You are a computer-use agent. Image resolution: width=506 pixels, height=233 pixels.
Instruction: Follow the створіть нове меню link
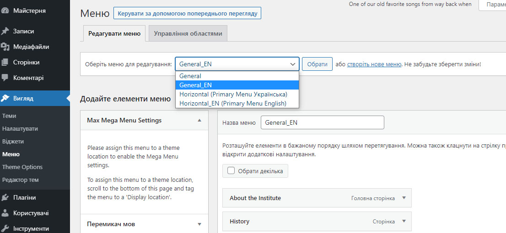pos(374,64)
